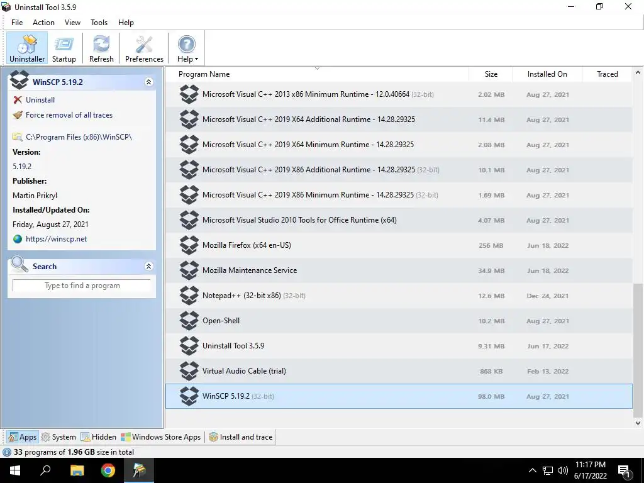Click the scrollbar up arrow
The height and width of the screenshot is (483, 644).
pos(638,73)
